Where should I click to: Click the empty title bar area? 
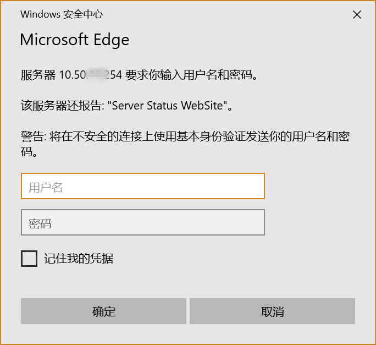pos(220,14)
